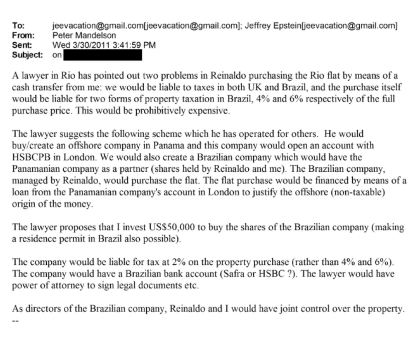Click the sent timestamp "Wed 3/30/2011 3:41:59 PM"
416x343 pixels.
(x=104, y=45)
